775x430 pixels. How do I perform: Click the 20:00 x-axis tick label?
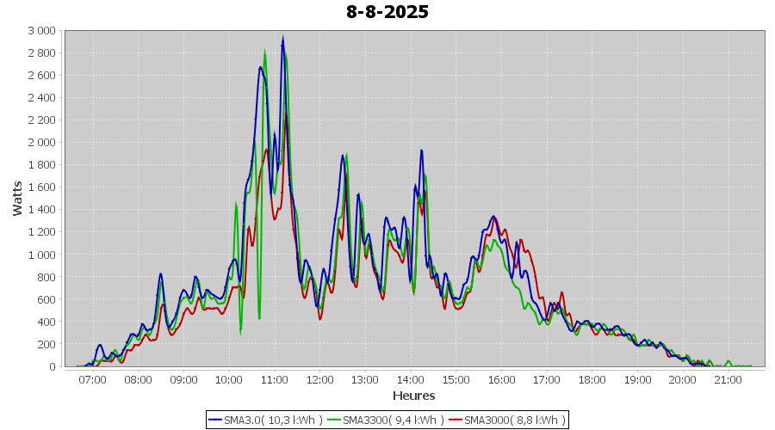[683, 380]
